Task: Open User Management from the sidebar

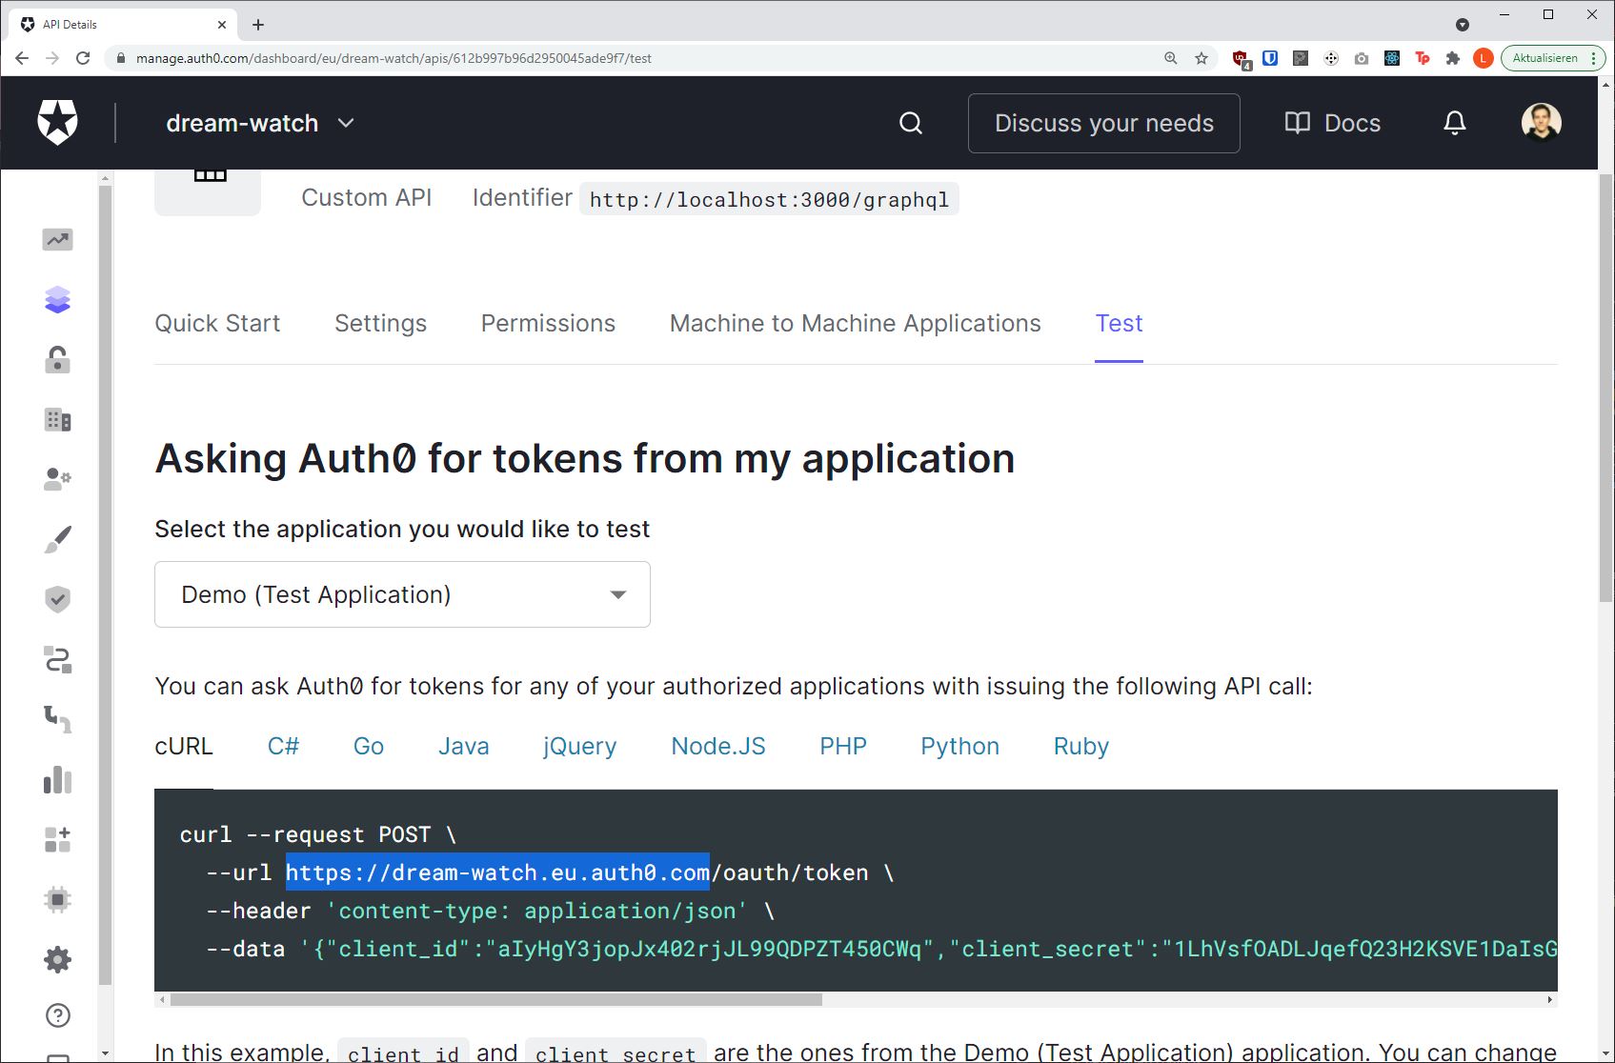Action: tap(57, 479)
